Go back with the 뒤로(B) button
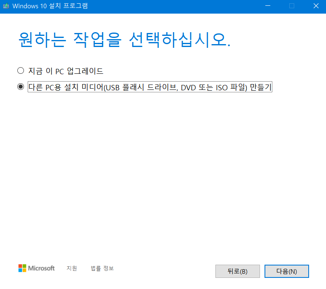 point(237,271)
